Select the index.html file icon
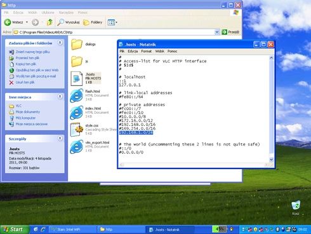The height and width of the screenshot is (234, 311). 77,113
